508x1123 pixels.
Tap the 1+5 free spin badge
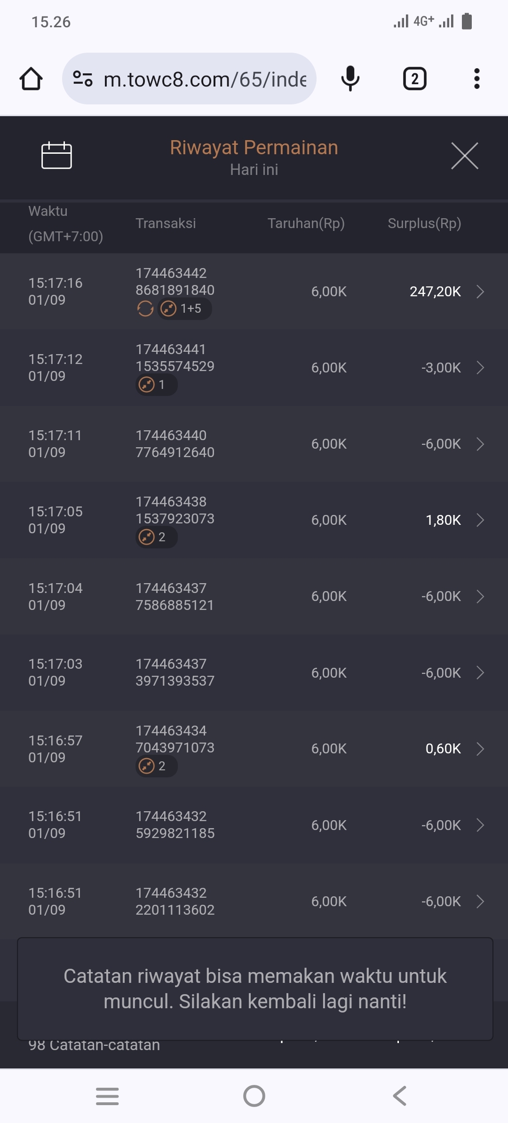[184, 309]
